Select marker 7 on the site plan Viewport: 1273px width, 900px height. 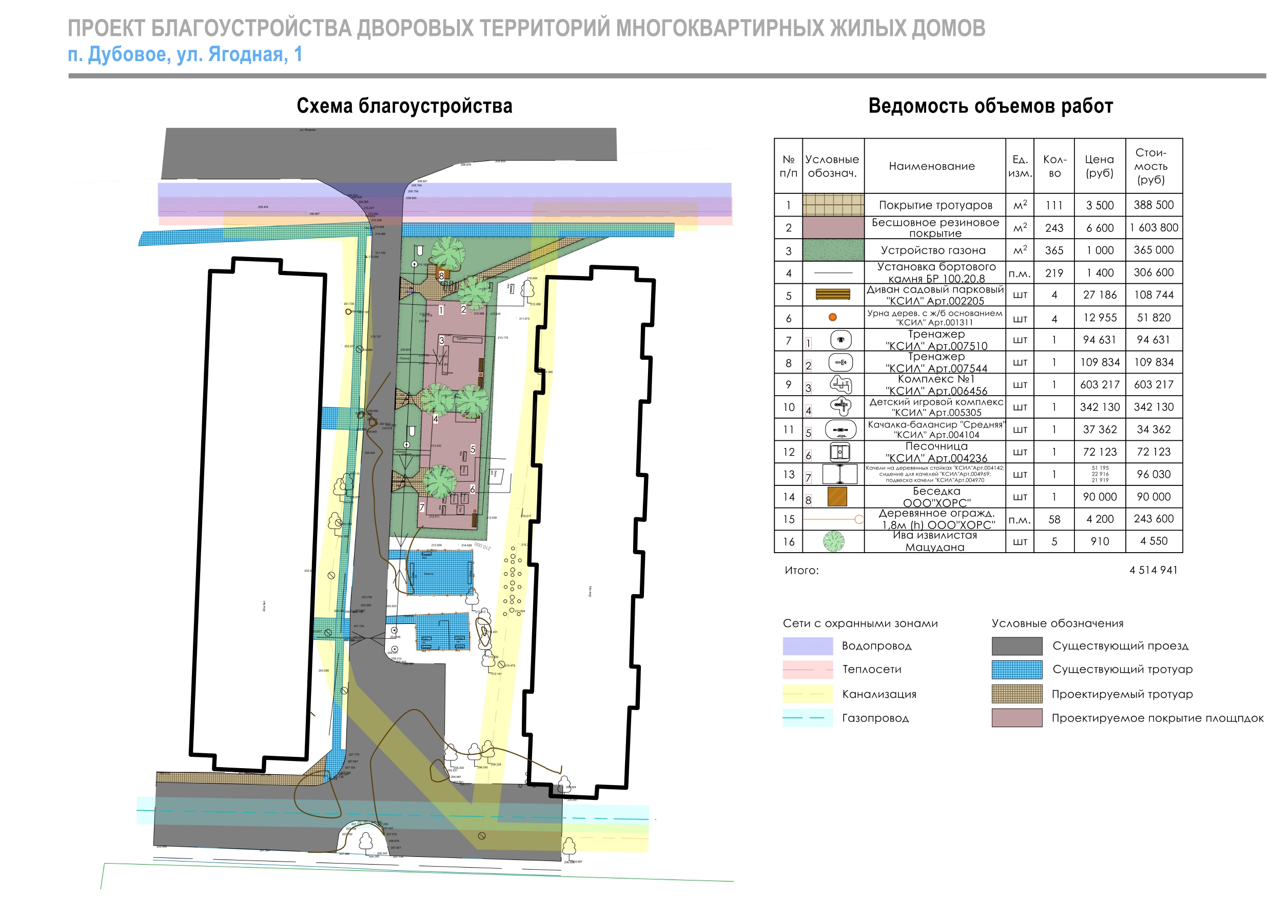click(422, 507)
